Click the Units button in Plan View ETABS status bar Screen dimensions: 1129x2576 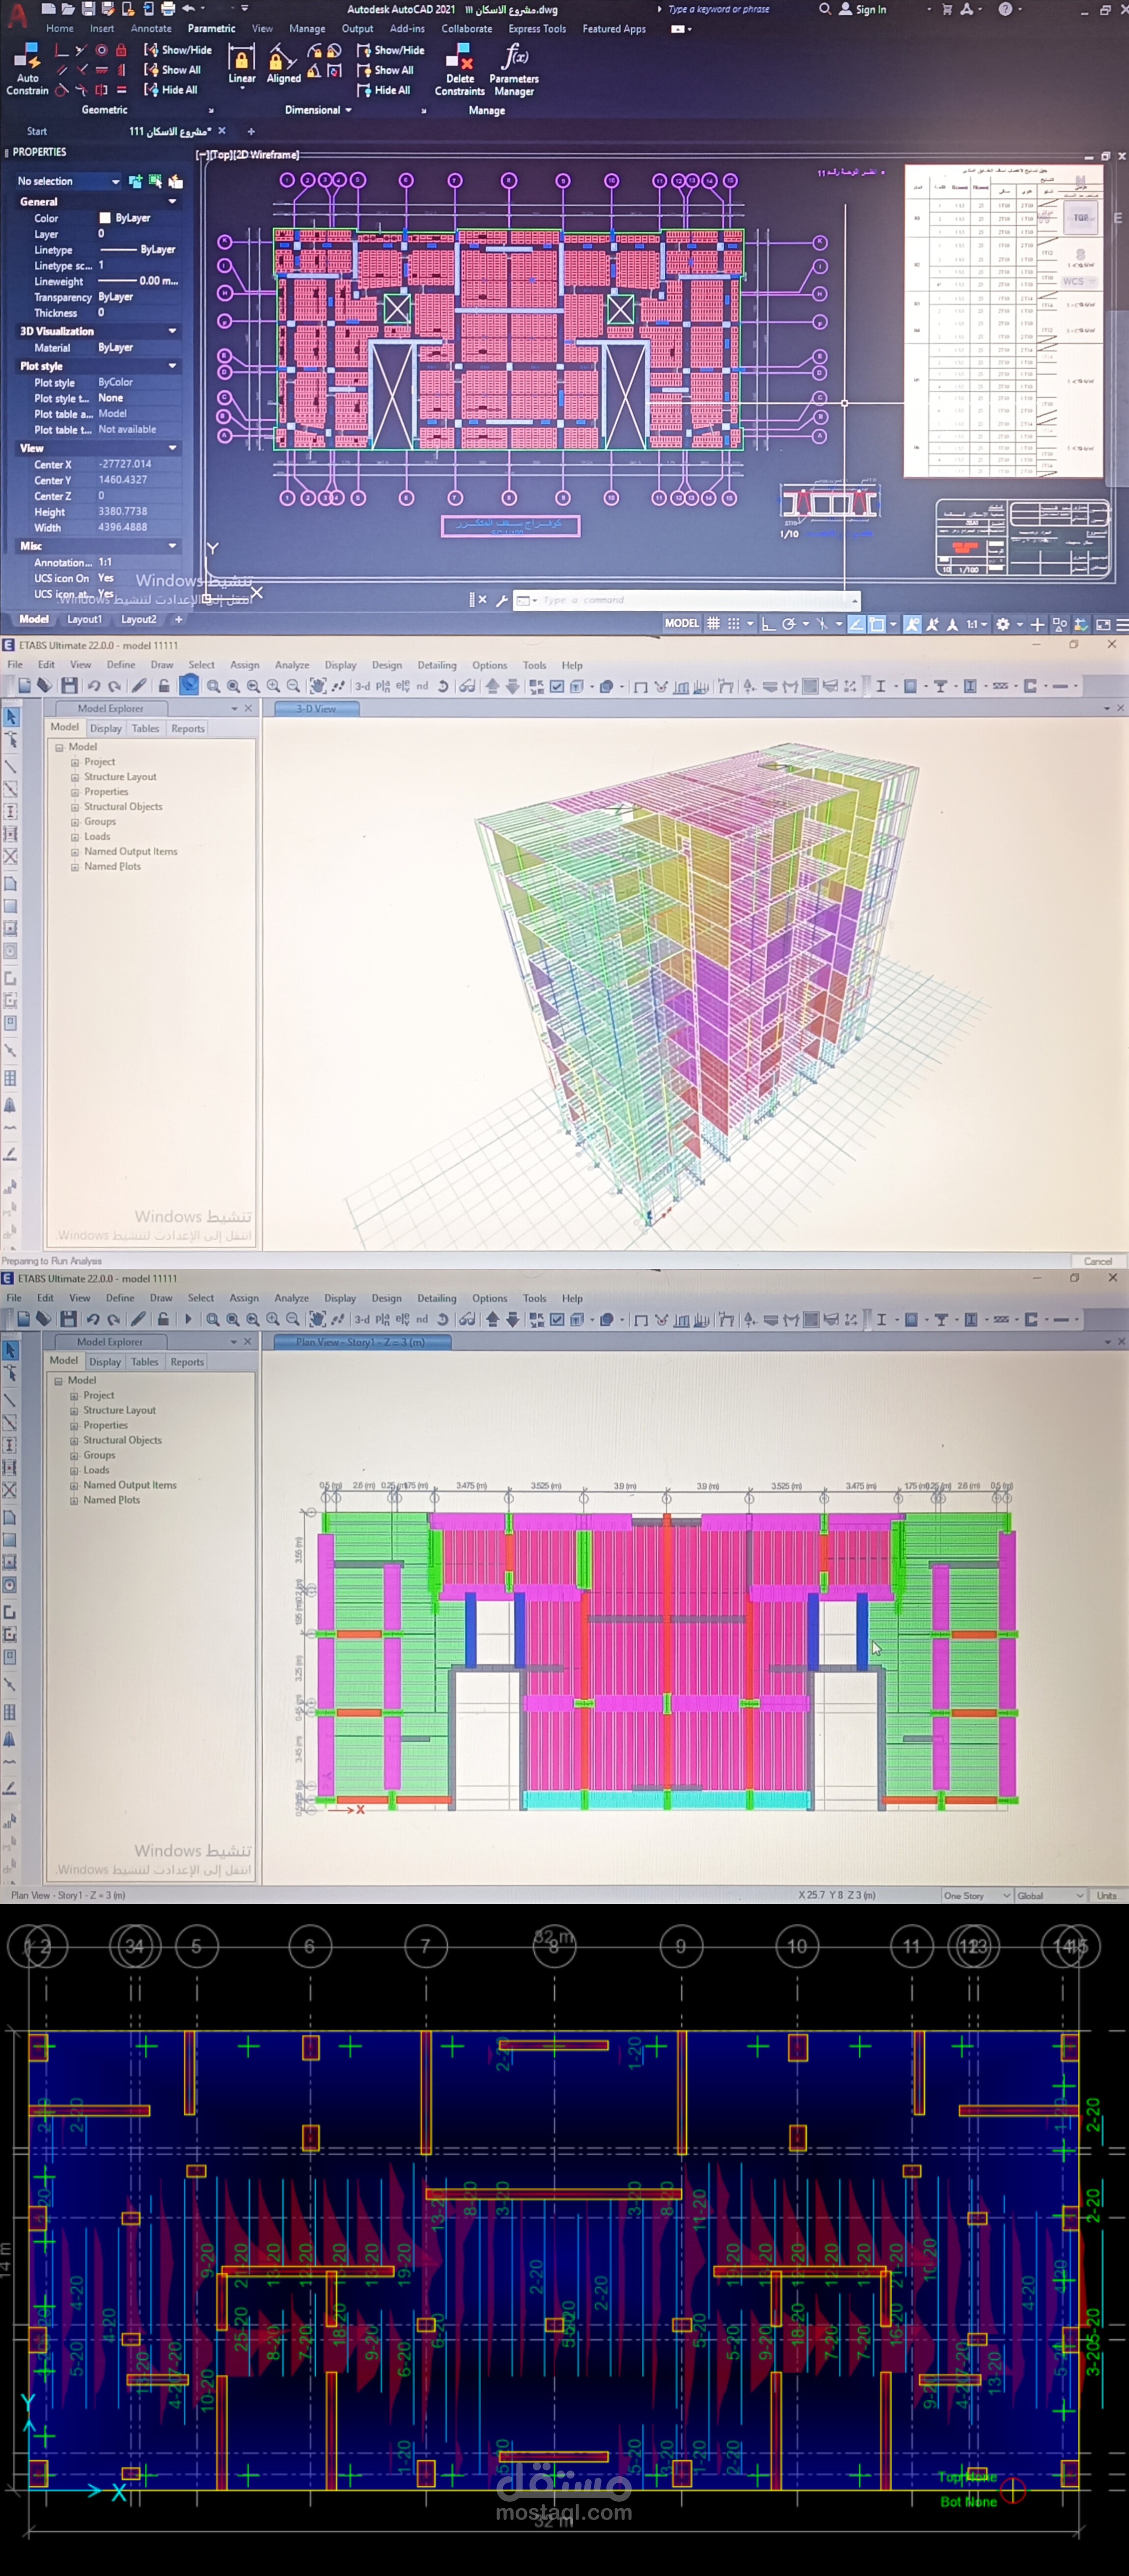pyautogui.click(x=1106, y=1895)
